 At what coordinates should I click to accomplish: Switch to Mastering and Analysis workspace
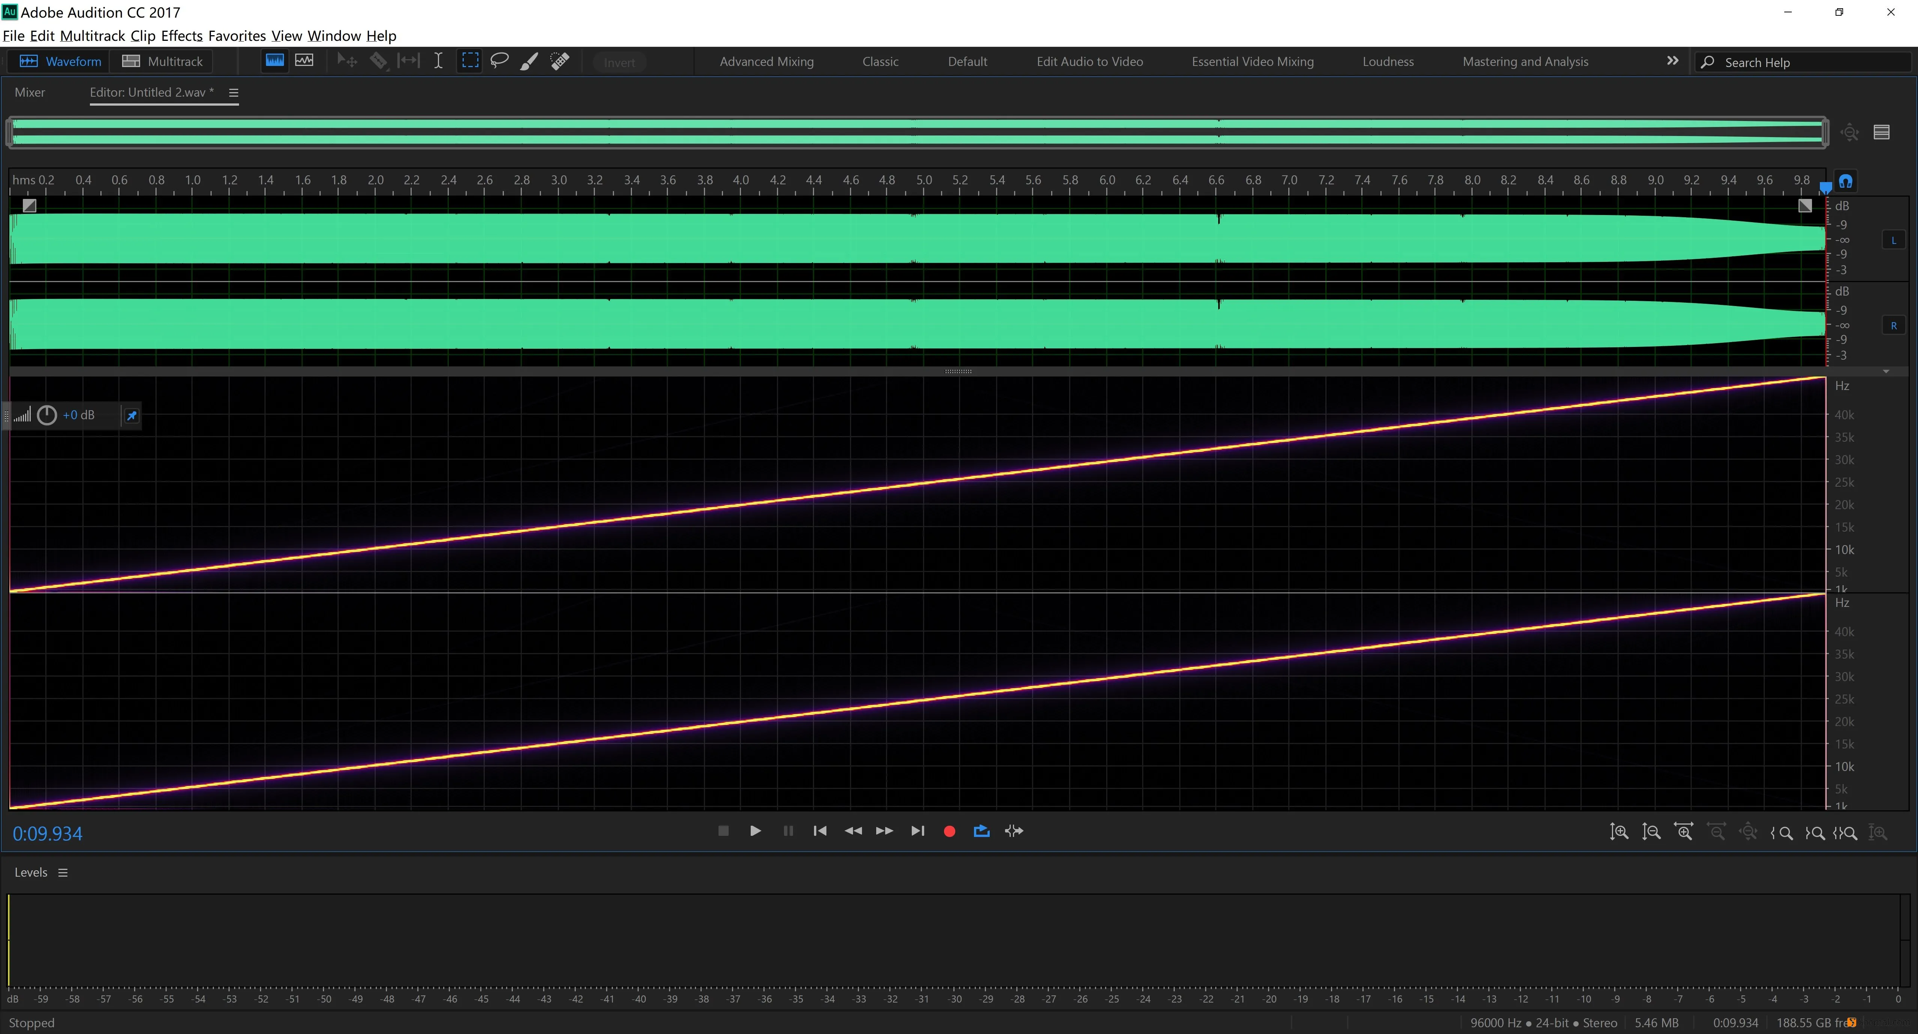tap(1525, 62)
